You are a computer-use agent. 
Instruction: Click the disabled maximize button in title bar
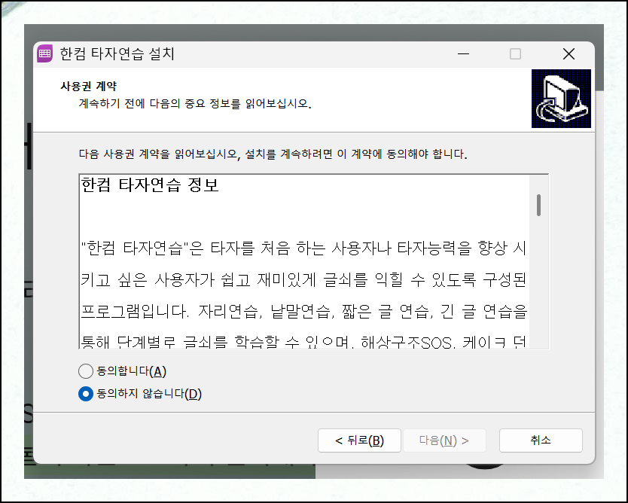point(516,53)
